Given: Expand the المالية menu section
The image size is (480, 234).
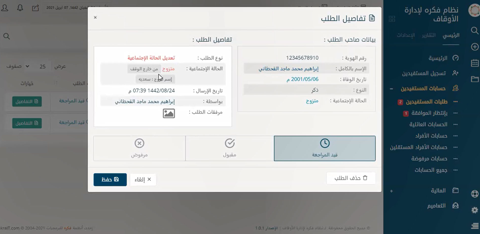Looking at the screenshot, I should (391, 191).
